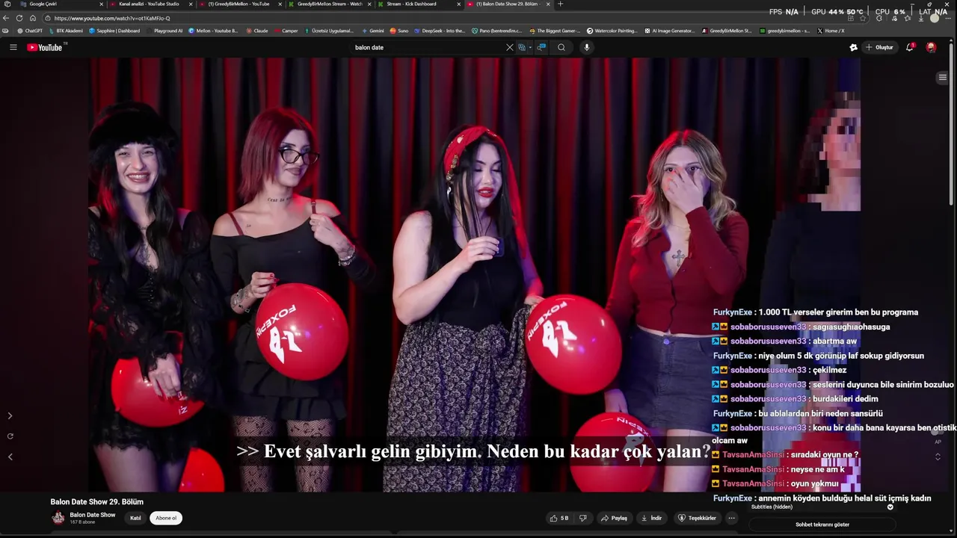Image resolution: width=957 pixels, height=538 pixels.
Task: Go back with browser back arrow
Action: (7, 18)
